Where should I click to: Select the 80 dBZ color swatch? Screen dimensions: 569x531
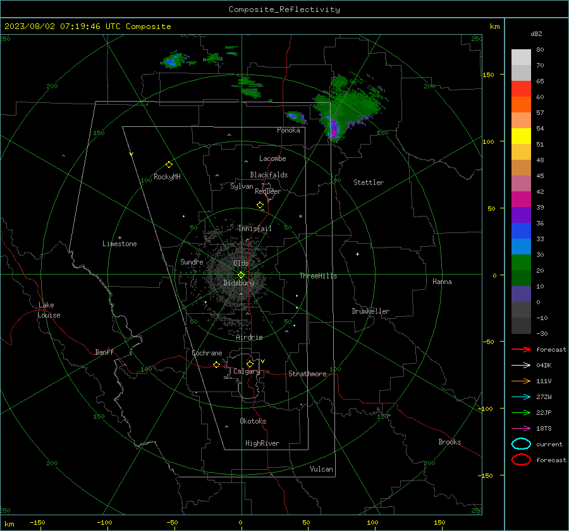[x=521, y=57]
